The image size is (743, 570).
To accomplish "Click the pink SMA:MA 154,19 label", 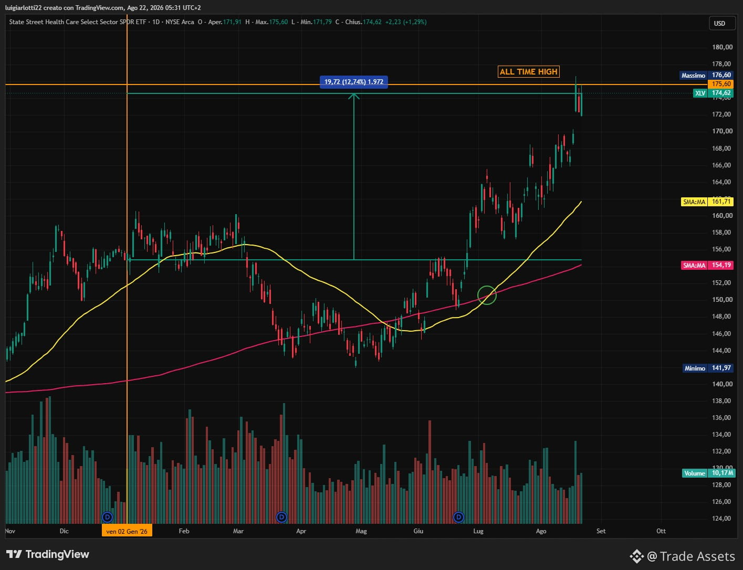I will (x=707, y=265).
